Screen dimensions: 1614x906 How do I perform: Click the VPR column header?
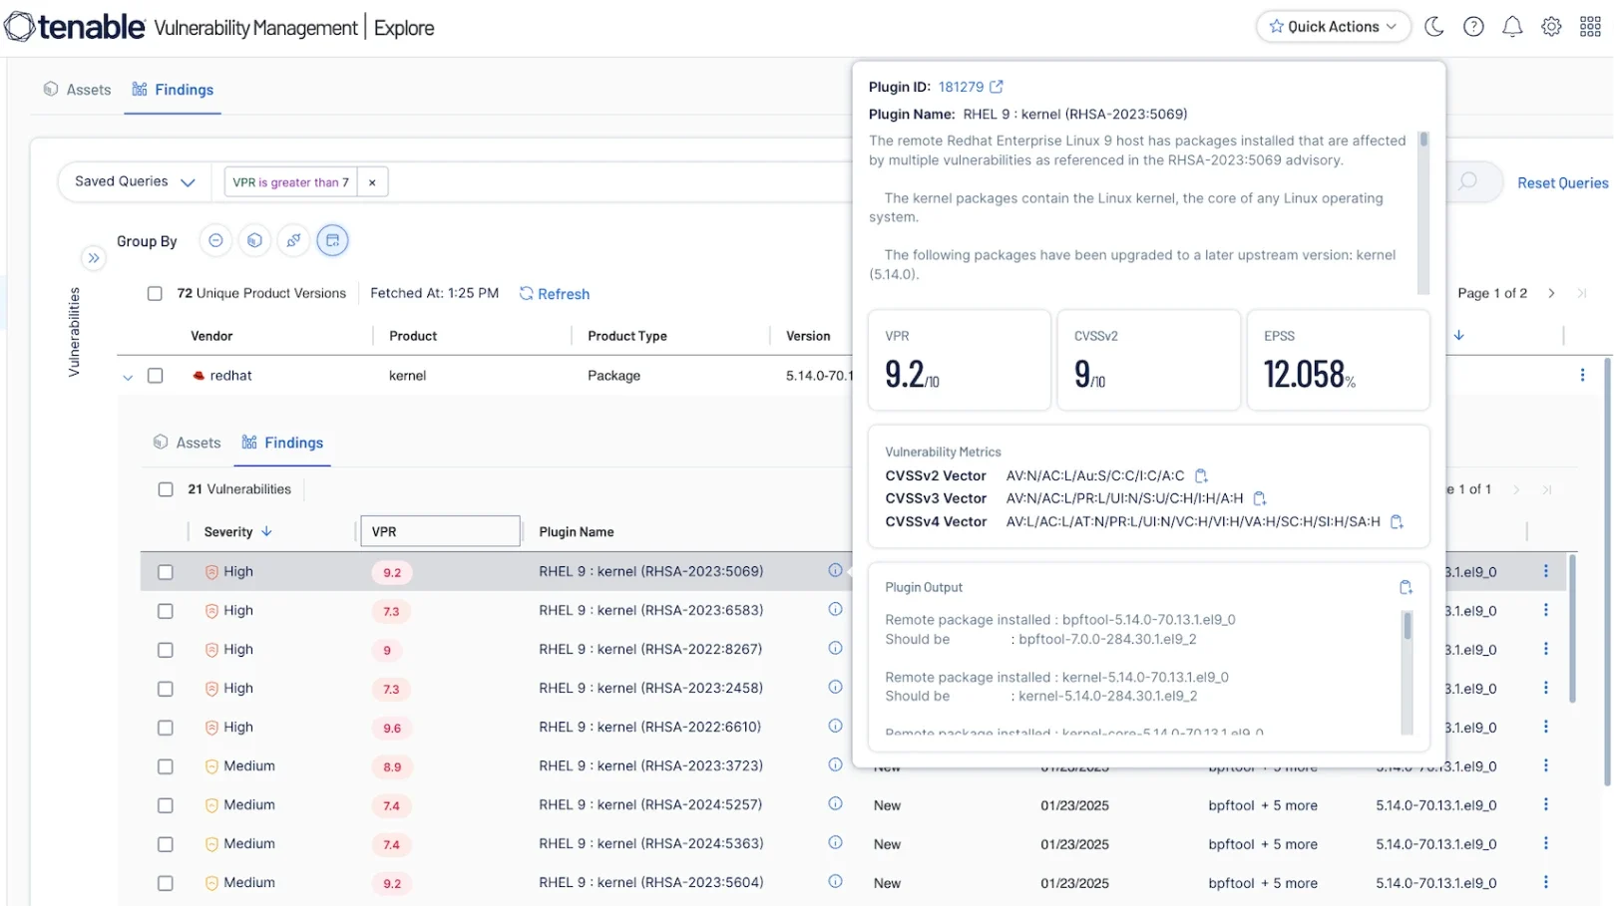(x=440, y=531)
